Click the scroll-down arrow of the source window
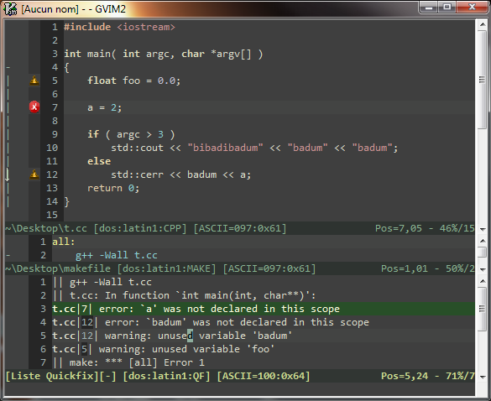The height and width of the screenshot is (401, 491). coord(483,229)
